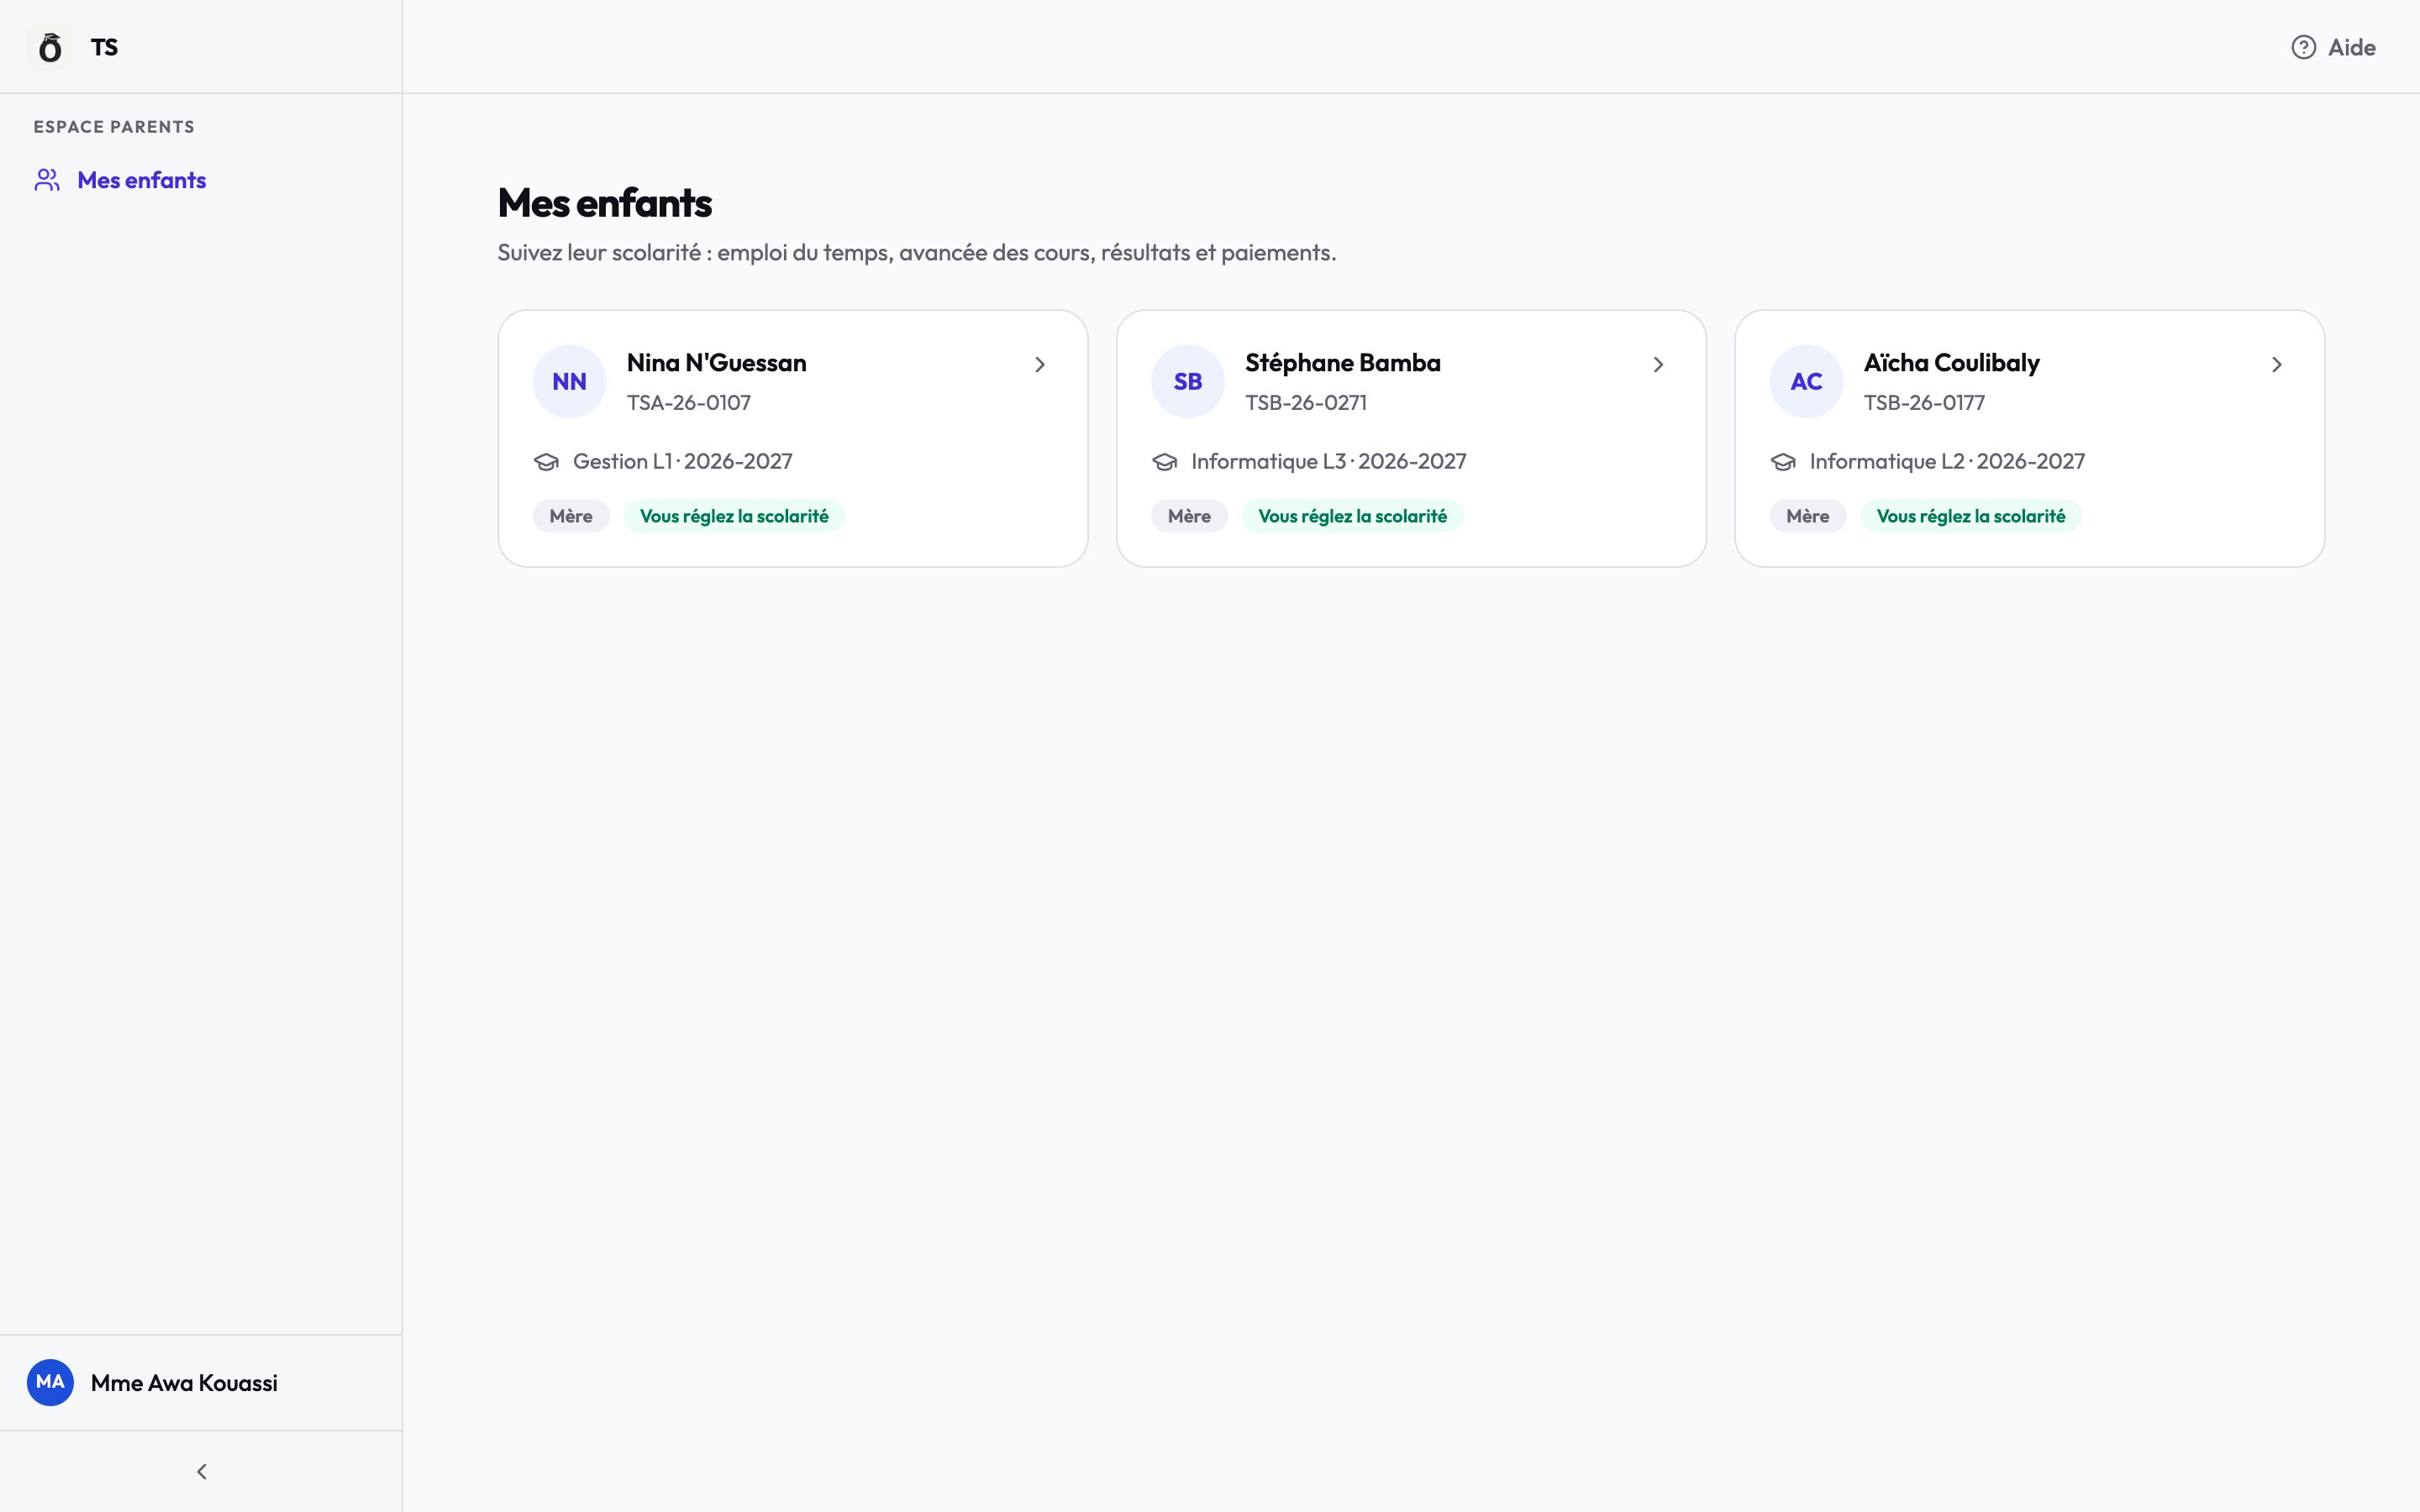Click the Mes enfants people icon
2420x1512 pixels.
coord(47,180)
